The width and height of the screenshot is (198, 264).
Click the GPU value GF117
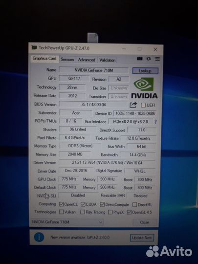74,78
